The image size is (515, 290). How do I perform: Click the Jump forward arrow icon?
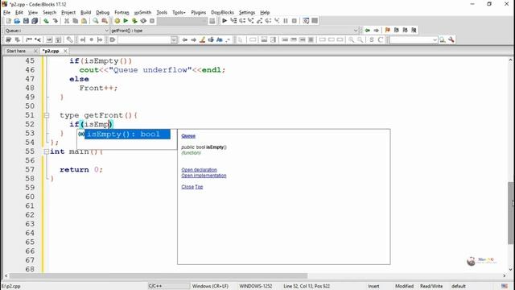click(377, 31)
